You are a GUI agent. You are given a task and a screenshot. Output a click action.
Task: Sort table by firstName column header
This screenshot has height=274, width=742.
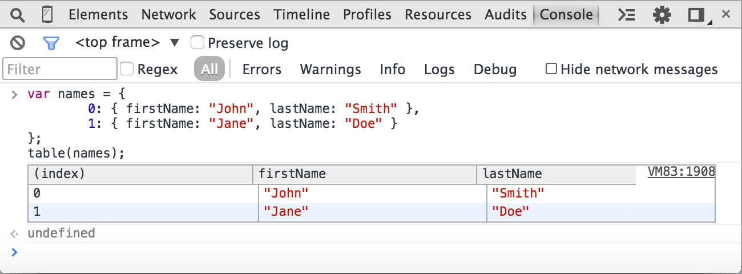tap(364, 174)
